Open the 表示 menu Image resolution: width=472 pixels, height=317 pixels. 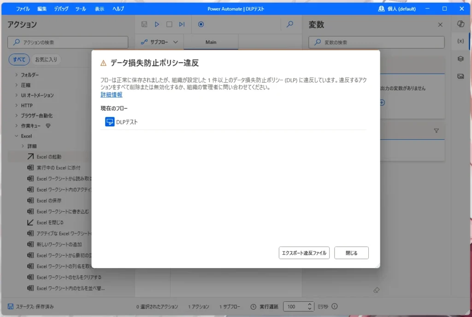click(100, 9)
